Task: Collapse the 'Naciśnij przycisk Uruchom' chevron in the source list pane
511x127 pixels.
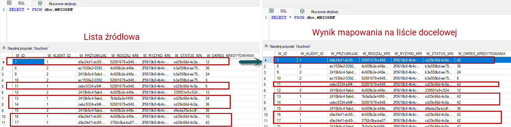Action: pos(4,48)
